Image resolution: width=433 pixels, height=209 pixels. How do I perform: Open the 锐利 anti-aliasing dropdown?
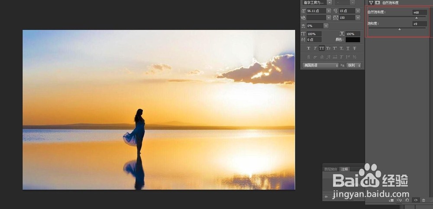click(353, 65)
